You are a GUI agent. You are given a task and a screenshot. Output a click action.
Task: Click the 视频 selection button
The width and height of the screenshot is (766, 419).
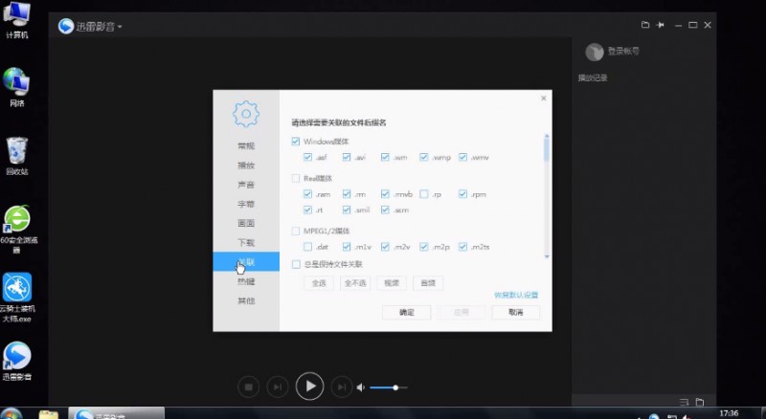[392, 283]
